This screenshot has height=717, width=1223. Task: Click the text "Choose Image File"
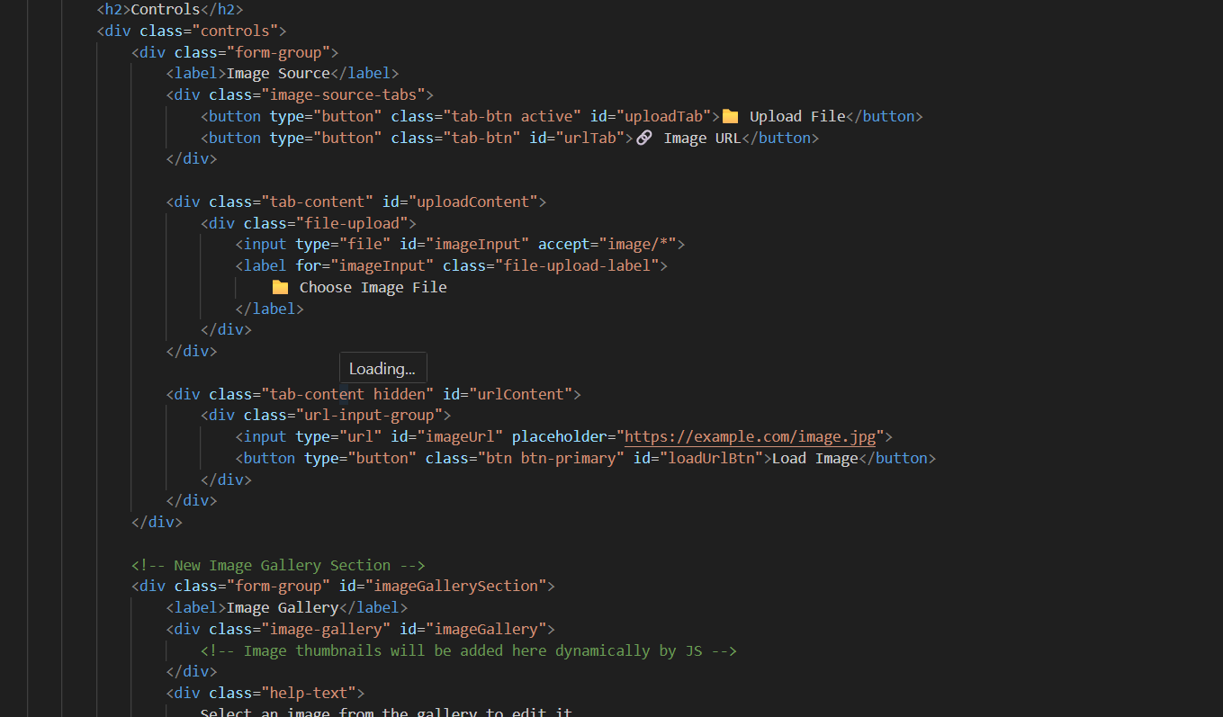tap(373, 287)
